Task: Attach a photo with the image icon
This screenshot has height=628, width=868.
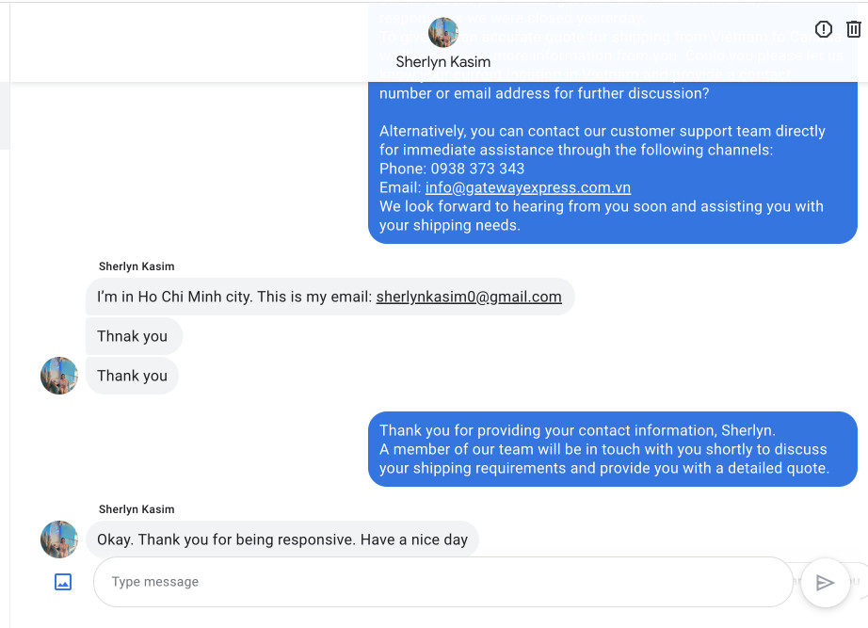Action: click(x=63, y=582)
